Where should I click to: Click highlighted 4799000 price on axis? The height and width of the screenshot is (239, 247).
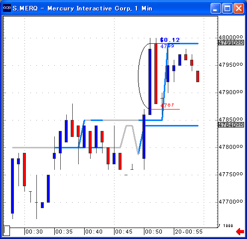pyautogui.click(x=231, y=43)
